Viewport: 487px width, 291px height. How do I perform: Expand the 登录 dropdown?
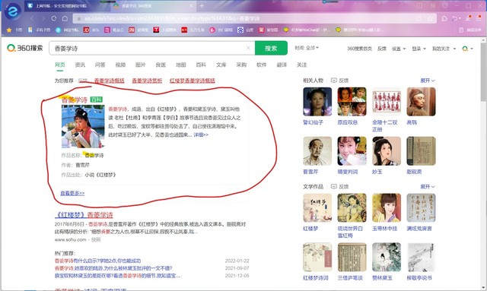(419, 49)
